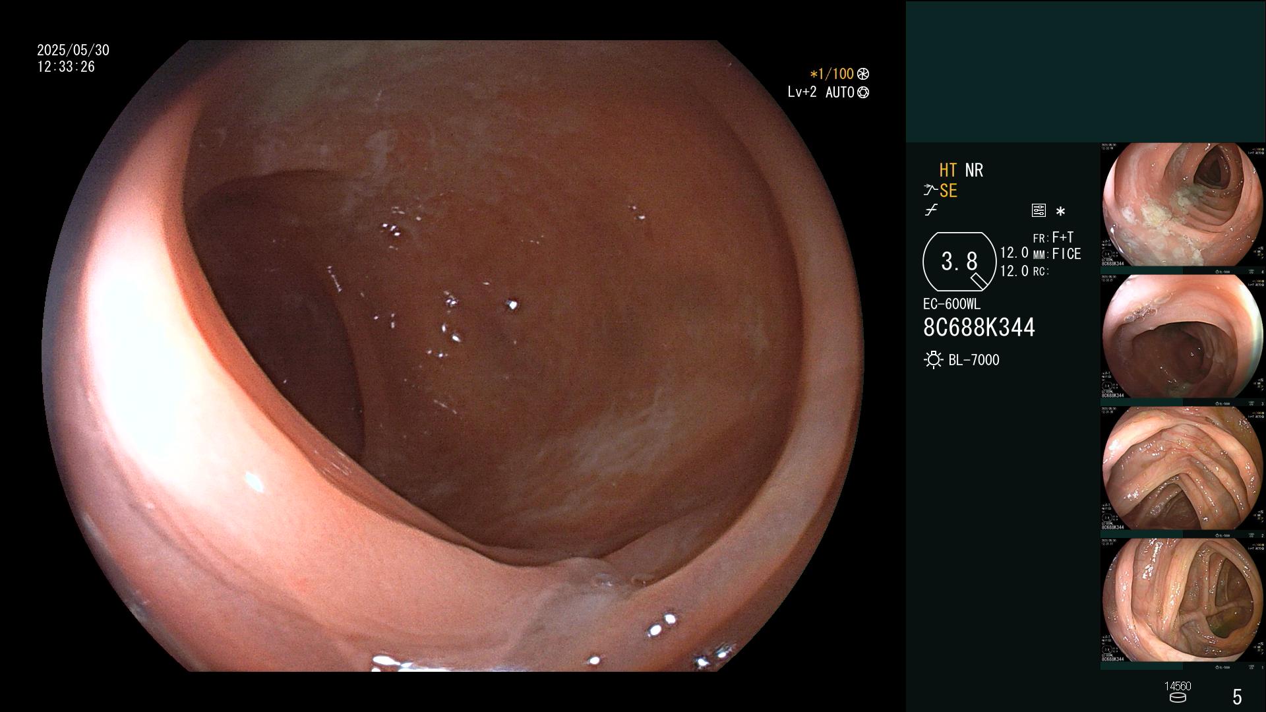The image size is (1266, 712).
Task: Click the lower '12.0' value
Action: click(x=1014, y=271)
